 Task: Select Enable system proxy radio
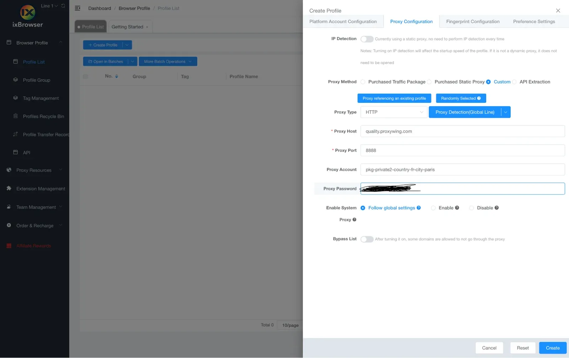(x=433, y=208)
